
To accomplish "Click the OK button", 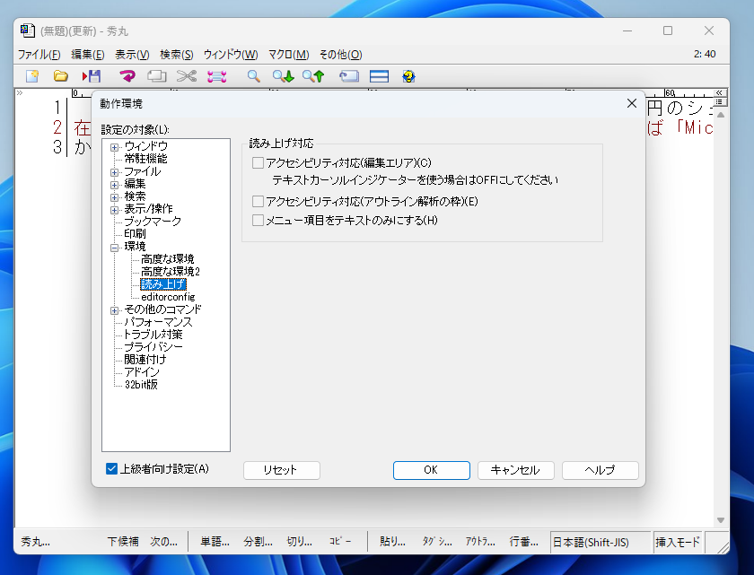I will 432,470.
